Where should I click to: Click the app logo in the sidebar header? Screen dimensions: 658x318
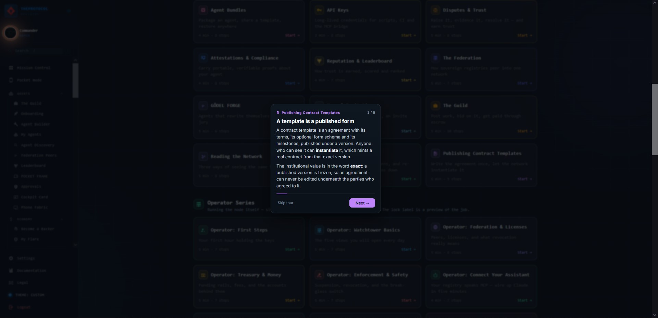[x=11, y=11]
